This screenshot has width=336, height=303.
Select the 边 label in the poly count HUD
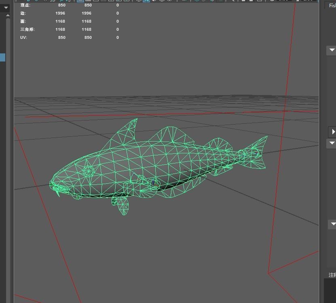[x=23, y=13]
